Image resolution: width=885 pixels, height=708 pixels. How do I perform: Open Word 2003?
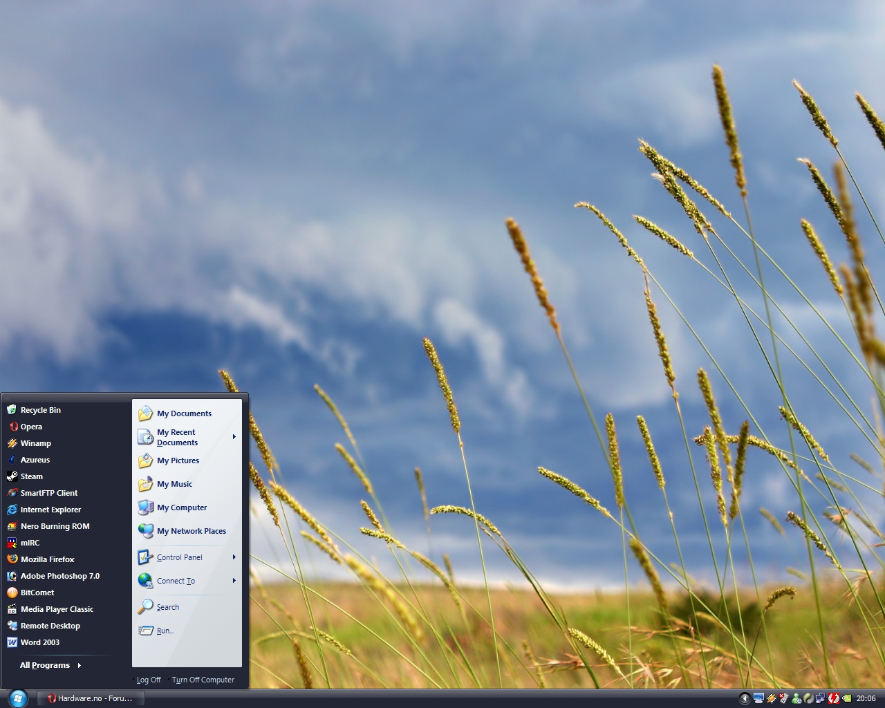coord(35,642)
